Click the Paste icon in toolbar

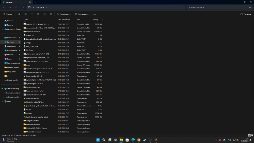pyautogui.click(x=32, y=14)
